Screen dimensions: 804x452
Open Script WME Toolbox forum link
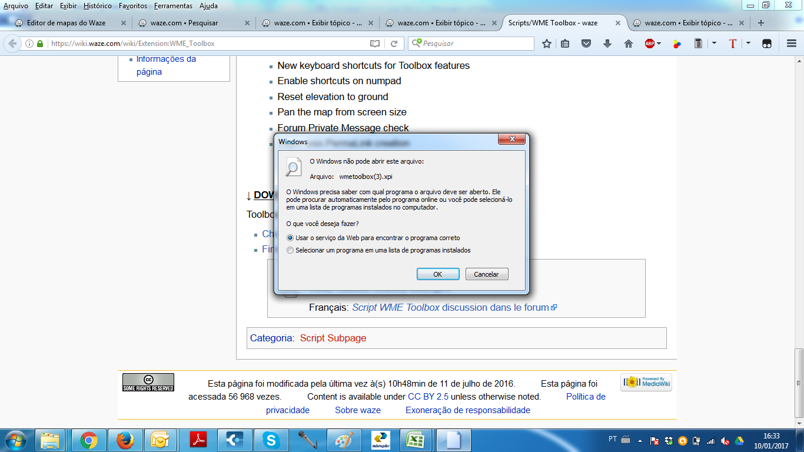(x=450, y=307)
